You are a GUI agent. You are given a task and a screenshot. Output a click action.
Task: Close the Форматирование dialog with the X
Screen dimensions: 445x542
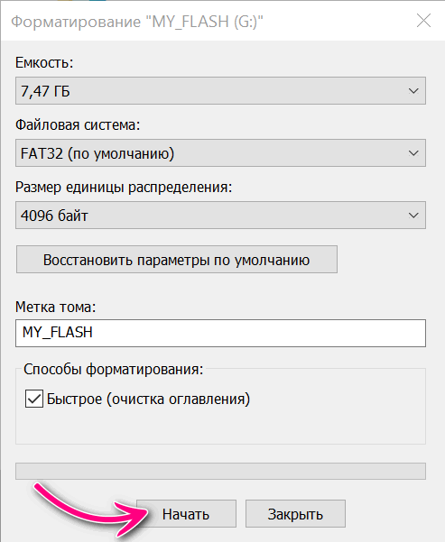pos(423,21)
